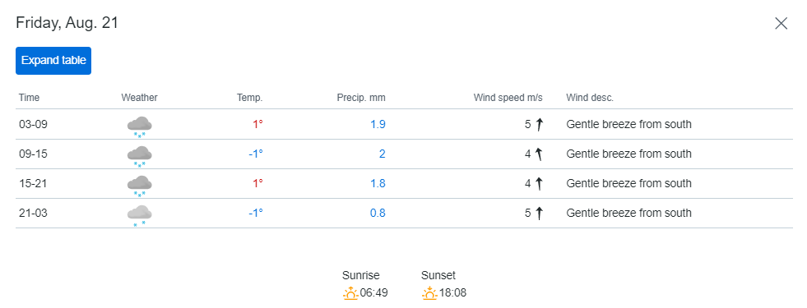Click the sunrise sun icon

[x=350, y=293]
